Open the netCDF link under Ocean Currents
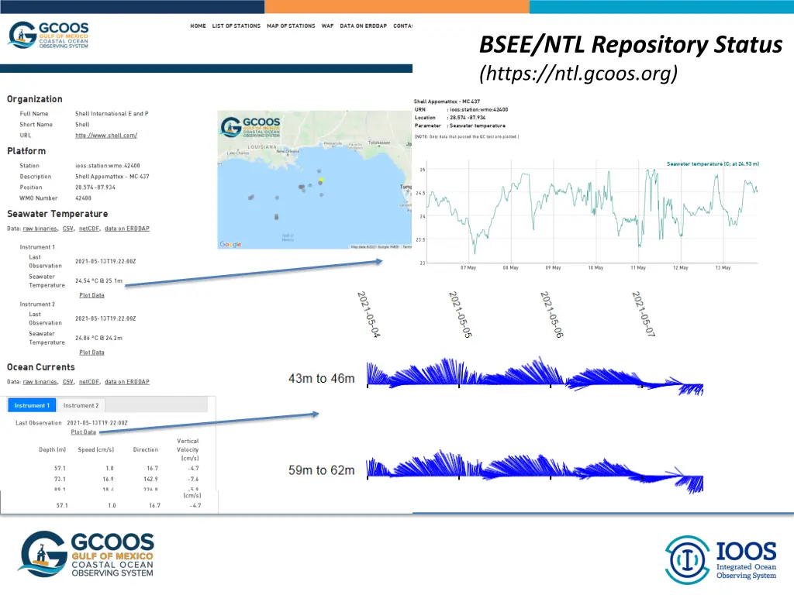The image size is (794, 595). tap(89, 382)
